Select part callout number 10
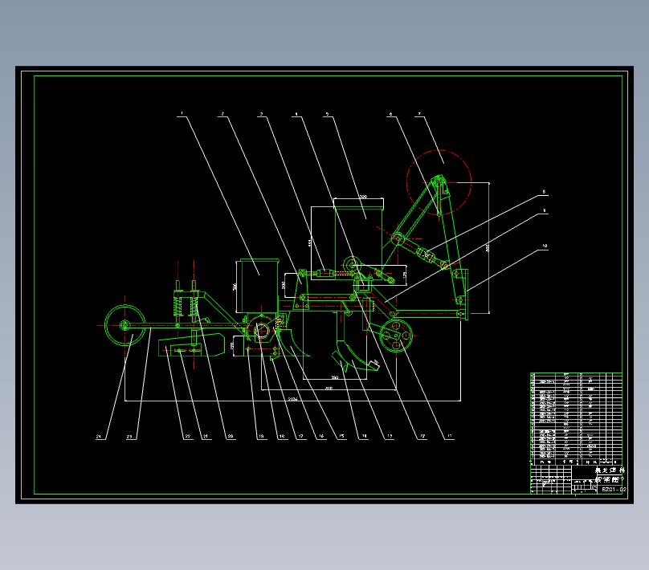649x570 pixels. tap(545, 246)
